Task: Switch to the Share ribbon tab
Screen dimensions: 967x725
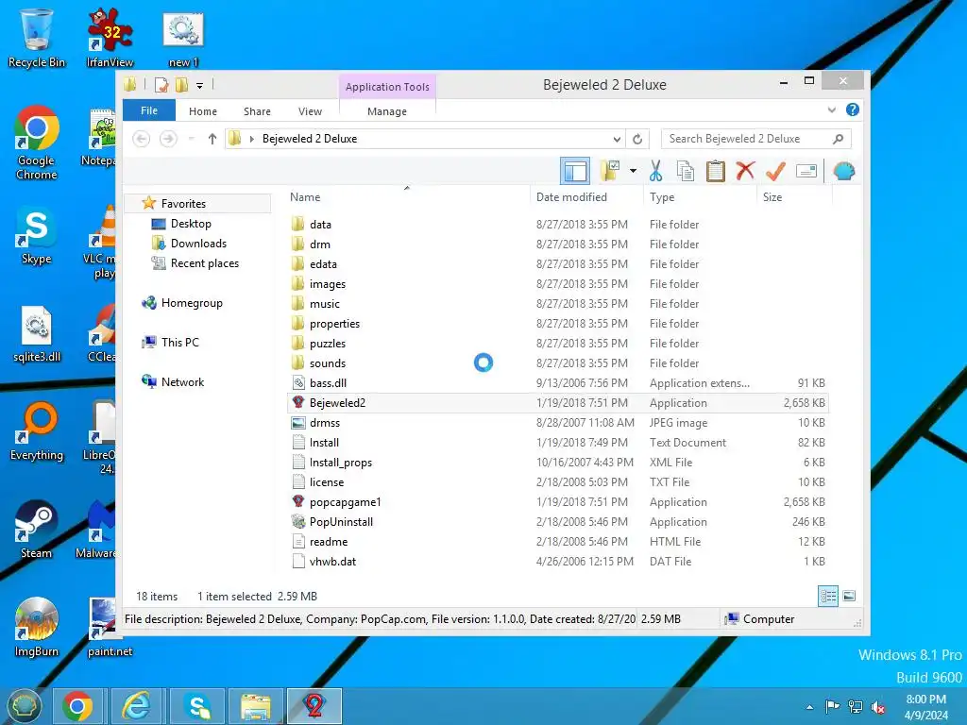Action: (x=257, y=111)
